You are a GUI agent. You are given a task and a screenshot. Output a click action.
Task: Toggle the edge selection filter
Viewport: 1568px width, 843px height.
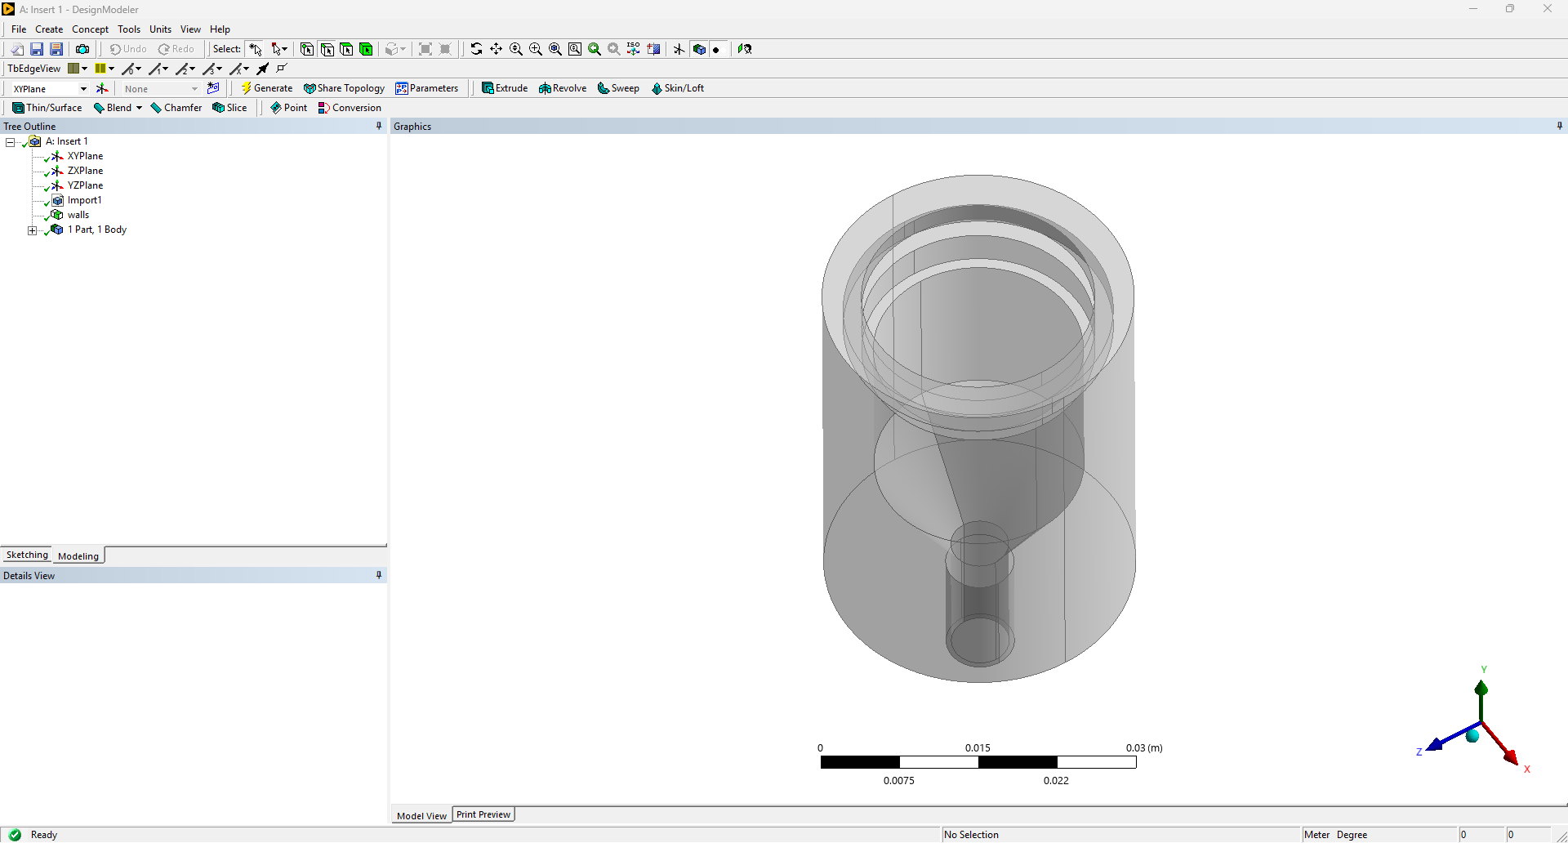[327, 49]
